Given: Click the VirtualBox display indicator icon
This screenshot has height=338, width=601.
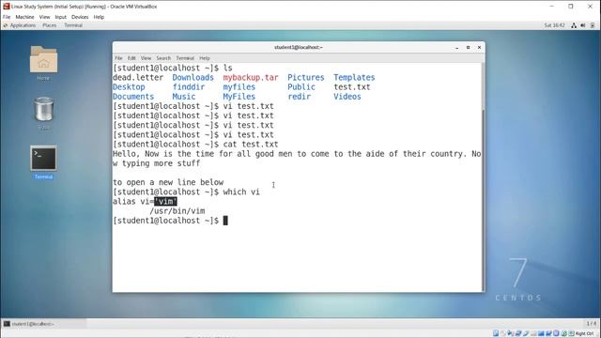Looking at the screenshot, I should tap(541, 333).
